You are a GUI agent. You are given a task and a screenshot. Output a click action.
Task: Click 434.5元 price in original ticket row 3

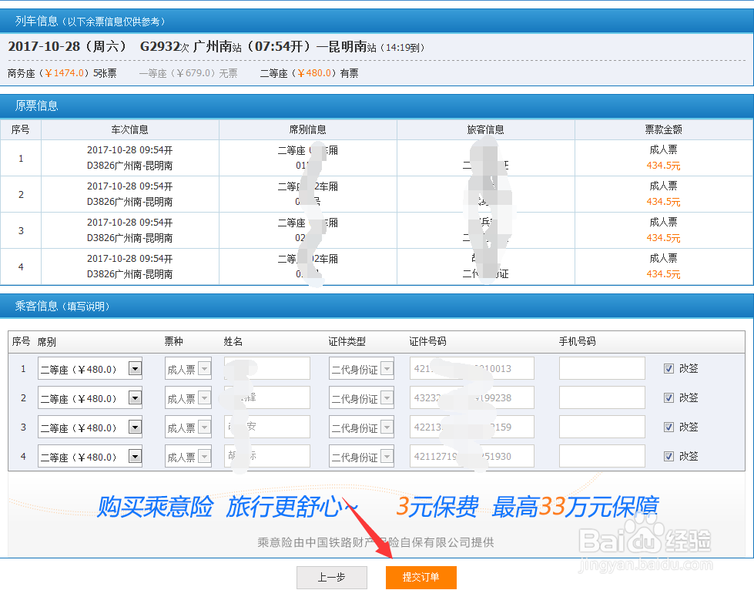pos(663,237)
